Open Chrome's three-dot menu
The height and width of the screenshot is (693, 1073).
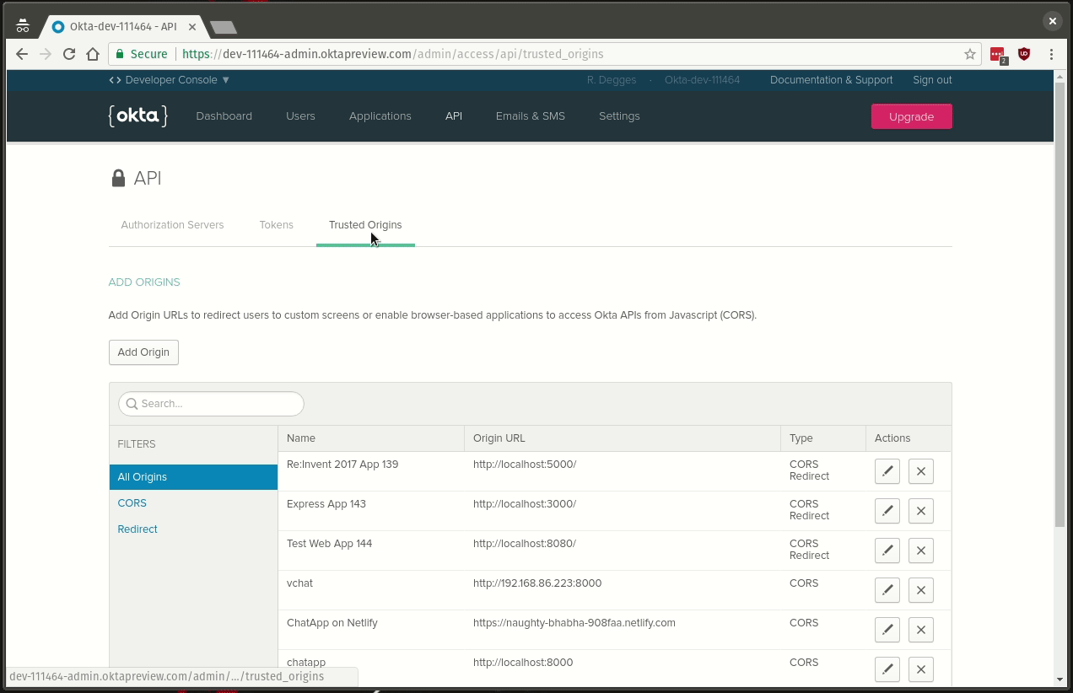point(1051,54)
